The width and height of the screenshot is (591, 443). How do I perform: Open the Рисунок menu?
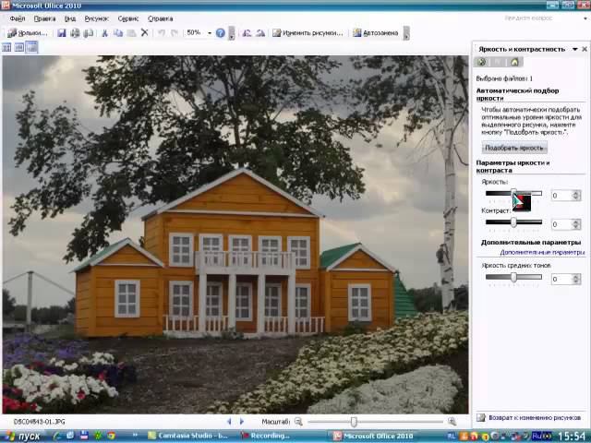click(x=96, y=18)
